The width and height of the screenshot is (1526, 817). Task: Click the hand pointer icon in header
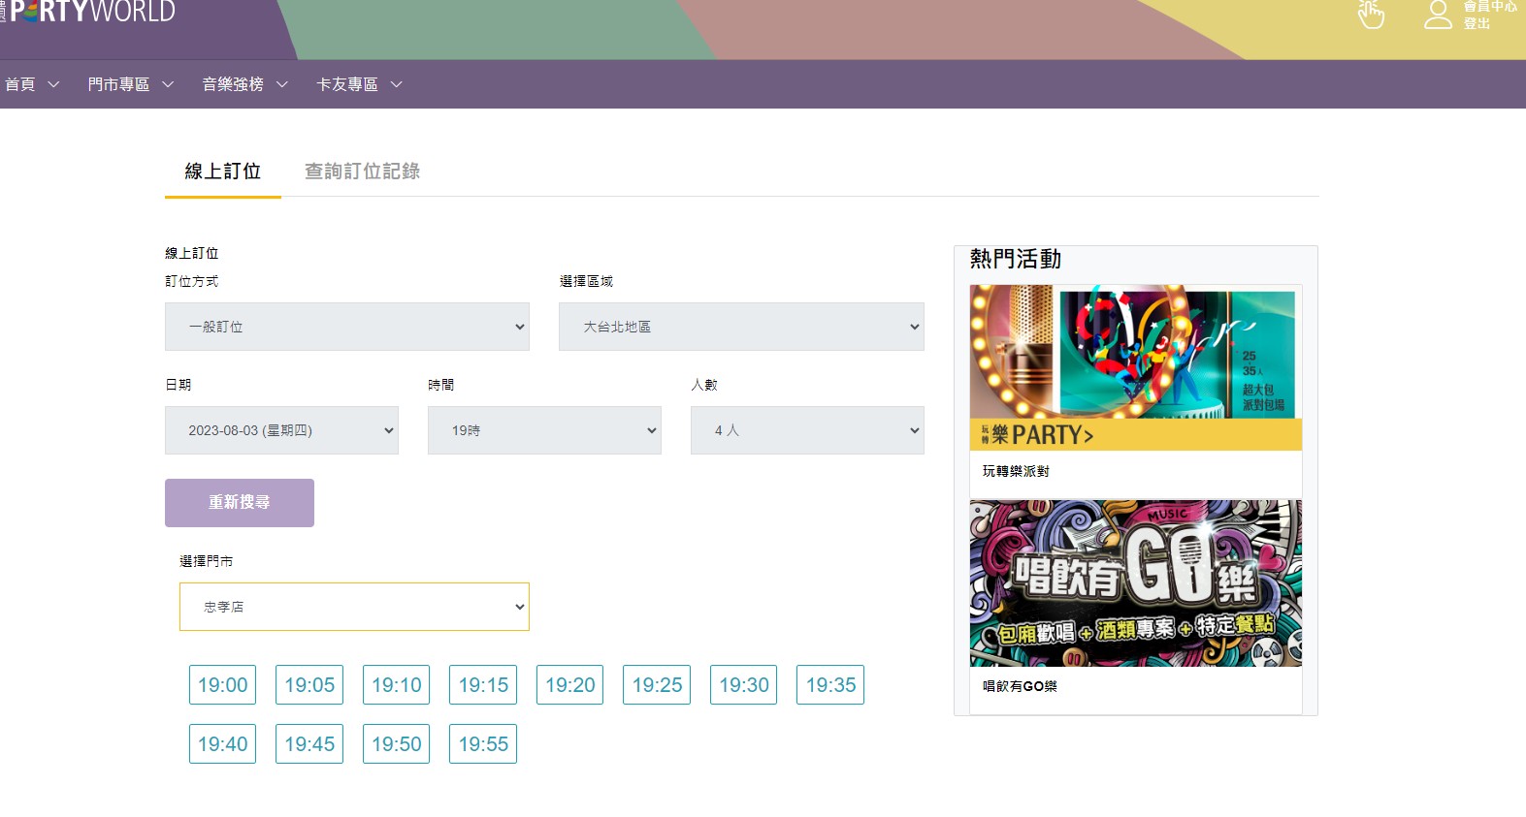(x=1371, y=15)
